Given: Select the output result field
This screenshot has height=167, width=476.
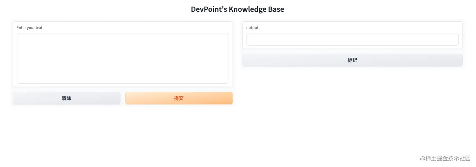Looking at the screenshot, I should tap(352, 39).
